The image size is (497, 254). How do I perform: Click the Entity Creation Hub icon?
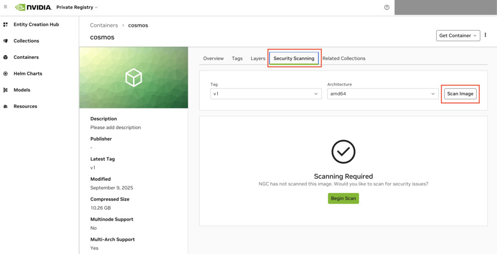pos(5,24)
